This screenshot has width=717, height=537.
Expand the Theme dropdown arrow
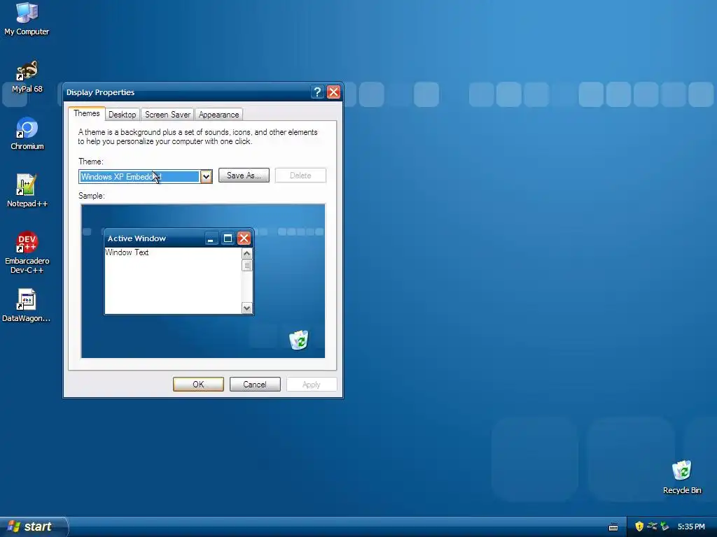(x=207, y=177)
